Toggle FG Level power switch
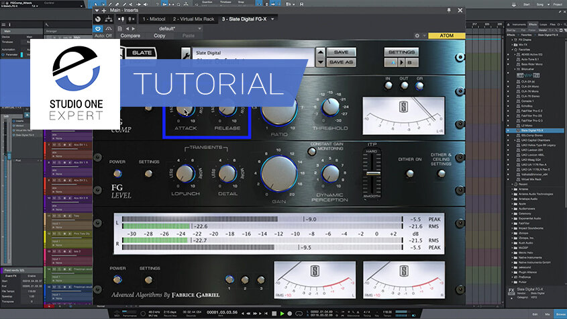Viewport: 567px width, 319px height. (117, 173)
